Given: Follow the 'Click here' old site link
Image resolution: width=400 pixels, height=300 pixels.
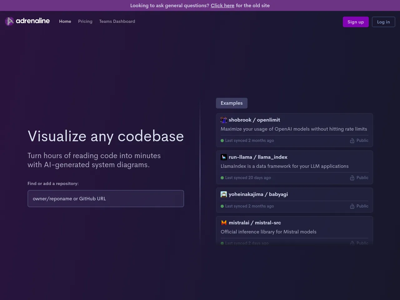Looking at the screenshot, I should pos(222,6).
